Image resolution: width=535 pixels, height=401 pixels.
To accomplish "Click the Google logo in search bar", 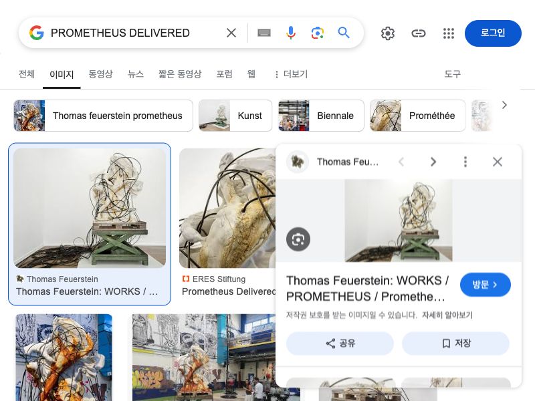I will pos(37,33).
